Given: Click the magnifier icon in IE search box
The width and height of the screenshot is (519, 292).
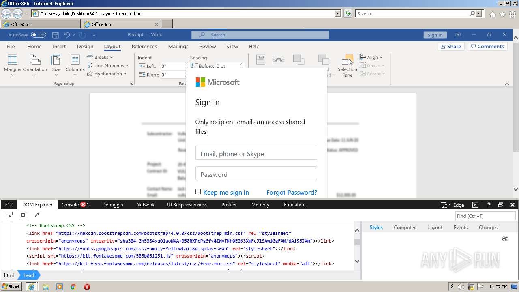Looking at the screenshot, I should [x=472, y=13].
